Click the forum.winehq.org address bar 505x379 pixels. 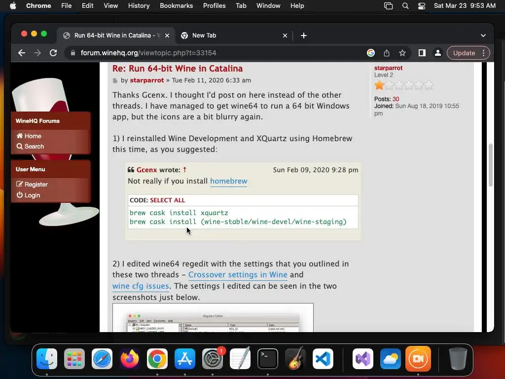pos(216,53)
